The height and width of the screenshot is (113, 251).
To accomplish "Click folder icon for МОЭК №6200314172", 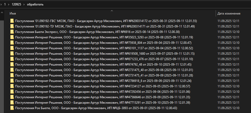I will point(12,21).
